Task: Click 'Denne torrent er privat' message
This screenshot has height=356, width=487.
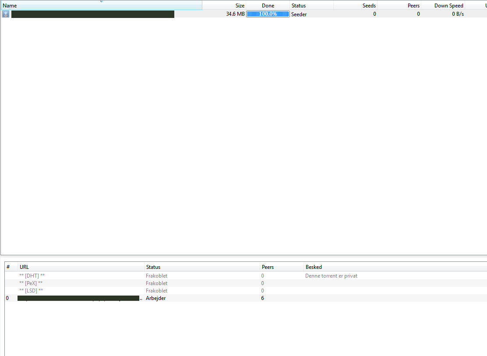Action: [x=331, y=276]
